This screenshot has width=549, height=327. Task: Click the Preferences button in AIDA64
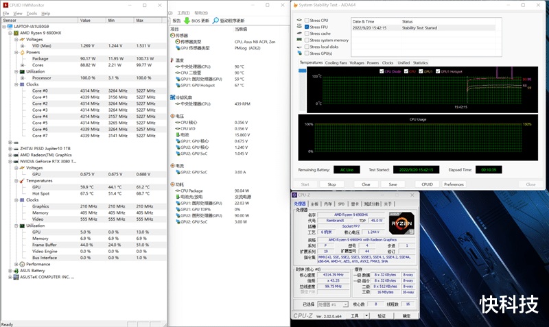tap(454, 184)
